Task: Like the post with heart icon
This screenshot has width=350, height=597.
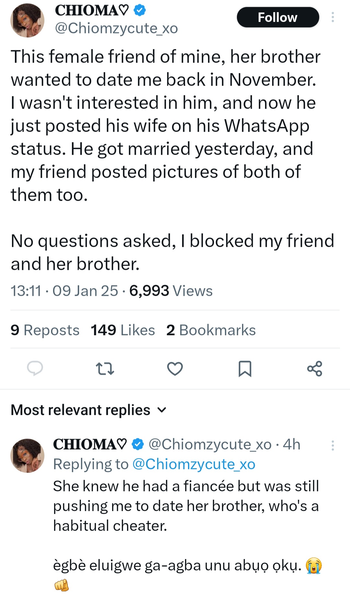Action: pyautogui.click(x=175, y=369)
